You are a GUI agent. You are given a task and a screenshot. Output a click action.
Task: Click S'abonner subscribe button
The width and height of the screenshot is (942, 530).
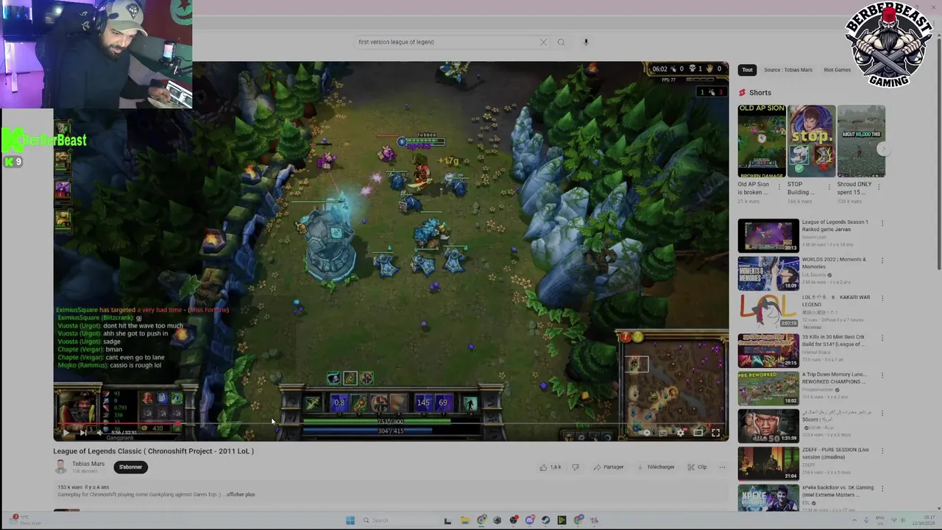tap(131, 467)
